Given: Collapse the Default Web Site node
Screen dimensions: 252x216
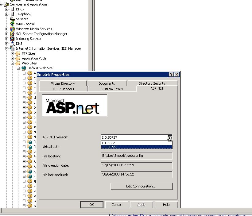Looking at the screenshot, I should pos(18,68).
